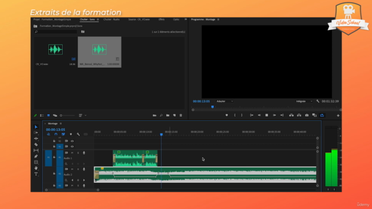Screen dimensions: 372x209
Task: Click Automate to Sequence icon
Action: (155, 116)
